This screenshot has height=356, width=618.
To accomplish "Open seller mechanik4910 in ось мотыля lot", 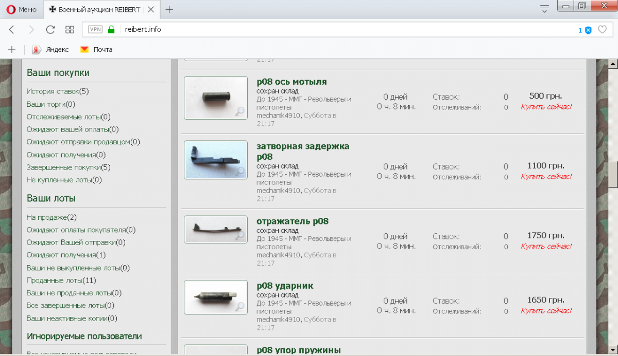I will (278, 116).
